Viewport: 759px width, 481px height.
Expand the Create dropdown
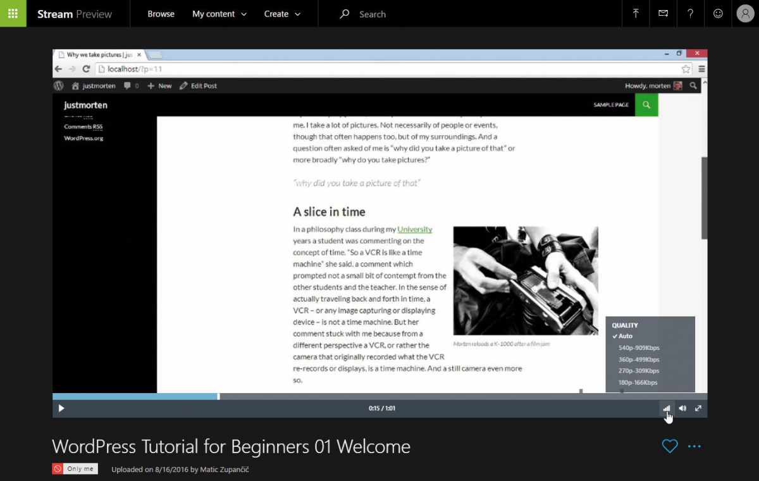[282, 14]
